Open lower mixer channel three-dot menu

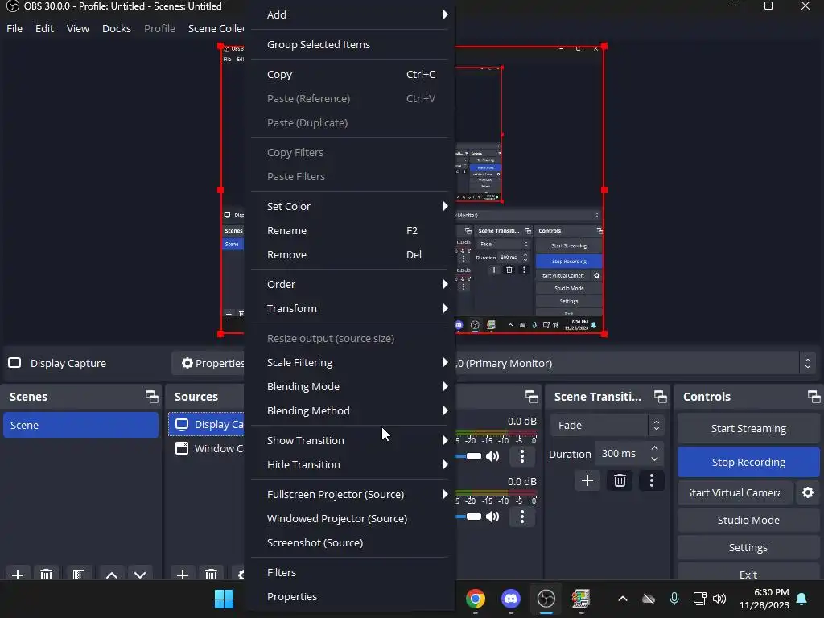click(x=521, y=517)
